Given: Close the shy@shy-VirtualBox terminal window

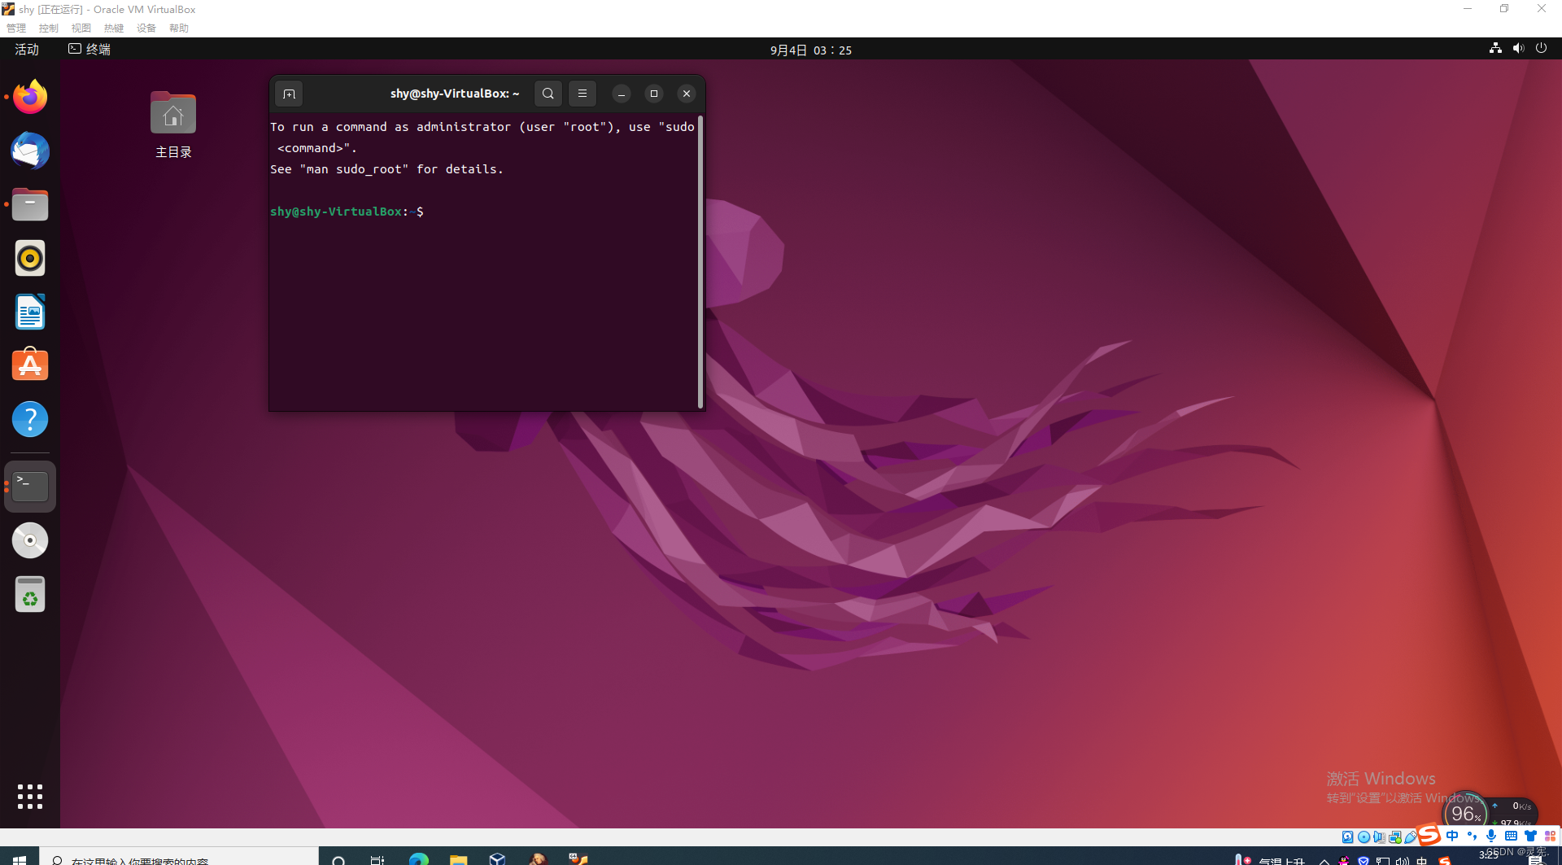Looking at the screenshot, I should 687,94.
